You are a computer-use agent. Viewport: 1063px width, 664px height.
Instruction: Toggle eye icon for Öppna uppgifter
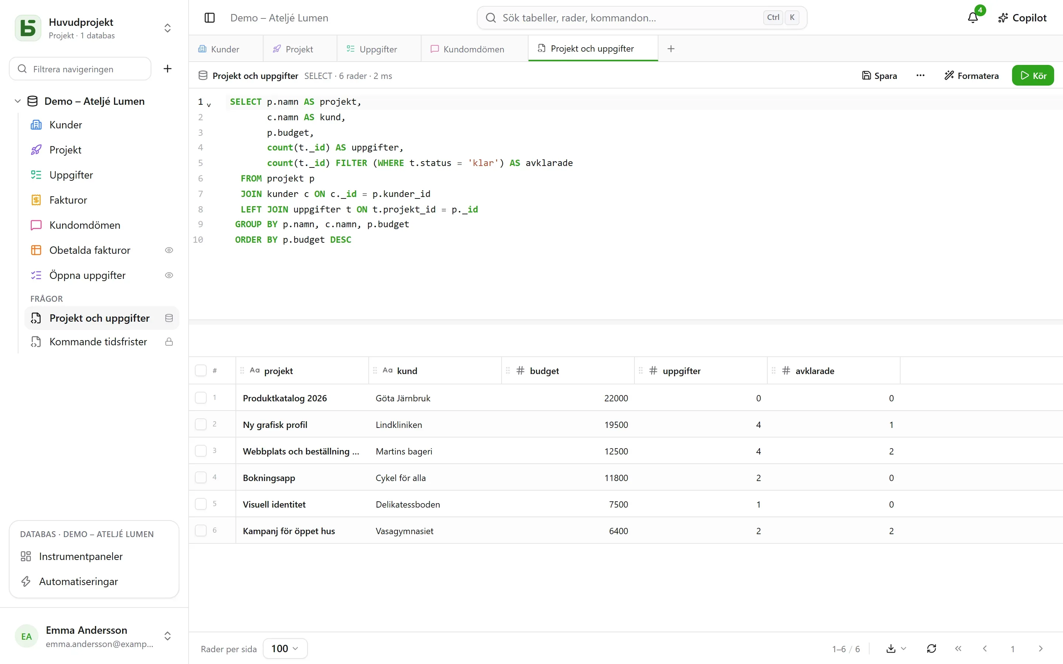[169, 275]
